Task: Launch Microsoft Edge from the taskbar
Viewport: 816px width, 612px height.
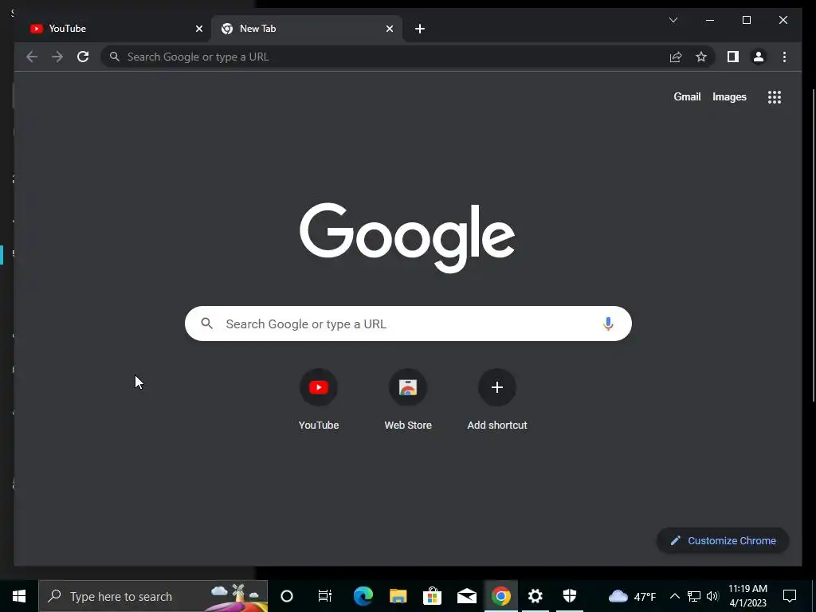Action: pyautogui.click(x=363, y=596)
